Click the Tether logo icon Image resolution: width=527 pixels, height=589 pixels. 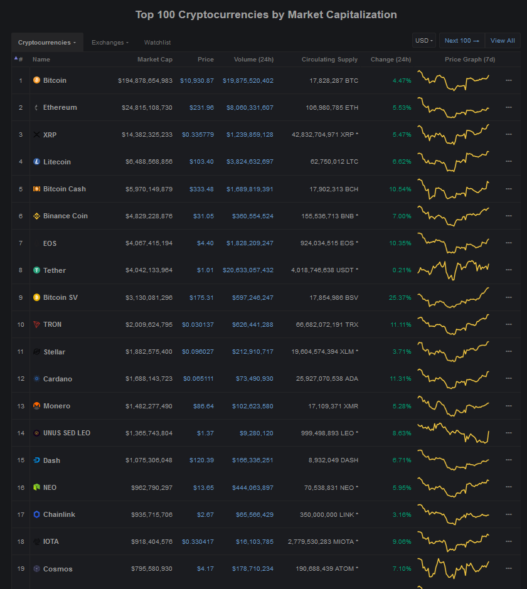click(x=36, y=270)
